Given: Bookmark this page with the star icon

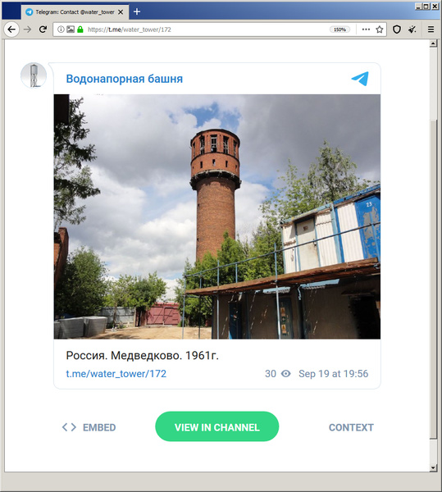Looking at the screenshot, I should tap(380, 30).
